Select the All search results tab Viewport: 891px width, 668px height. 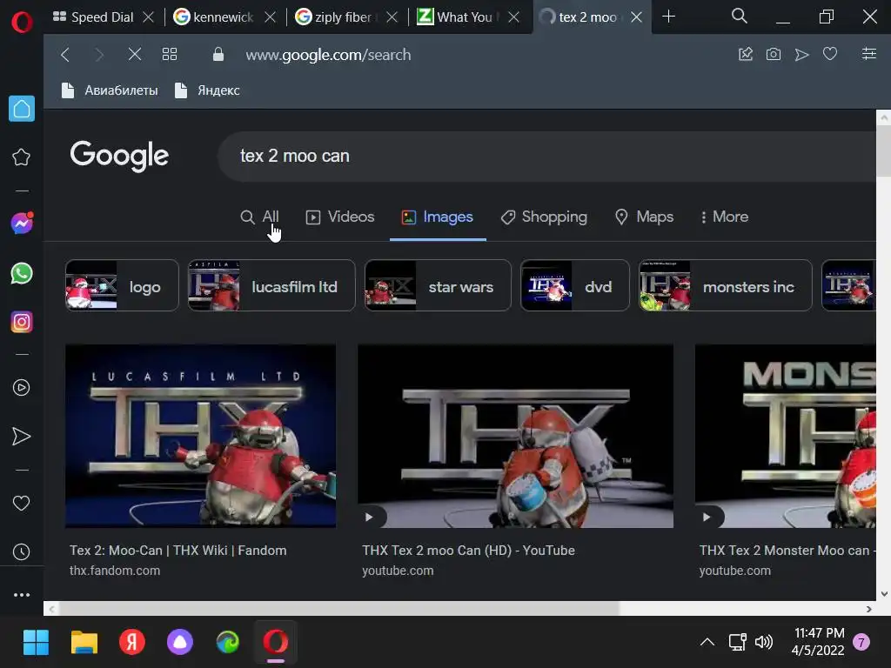(259, 217)
